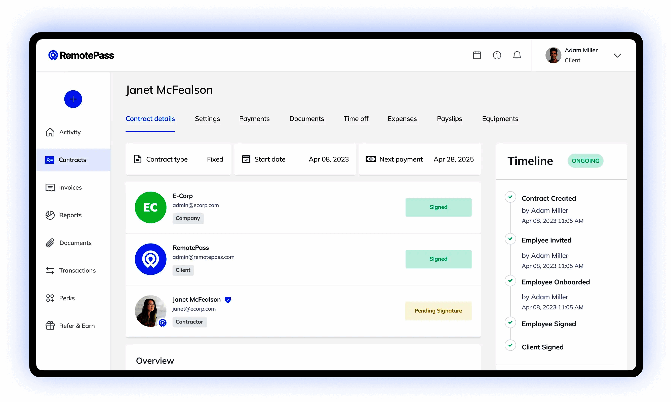Click the Signed status for E-Corp
671x402 pixels.
[438, 207]
